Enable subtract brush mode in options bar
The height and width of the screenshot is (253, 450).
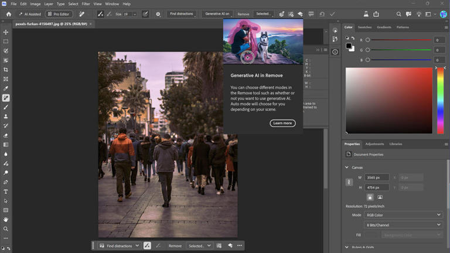(x=109, y=14)
